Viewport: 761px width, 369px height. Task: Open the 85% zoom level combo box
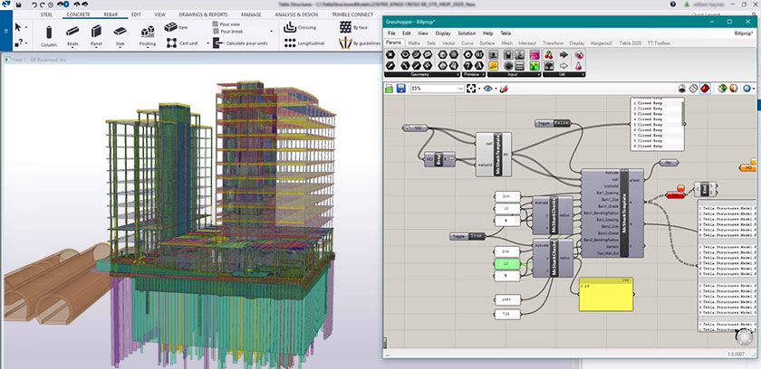[438, 89]
